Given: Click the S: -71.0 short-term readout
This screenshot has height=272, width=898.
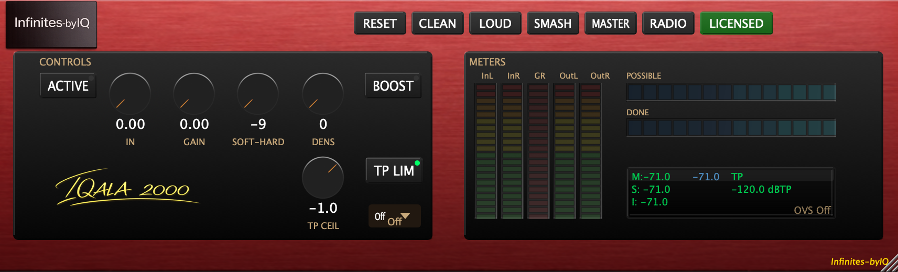Looking at the screenshot, I should point(651,189).
